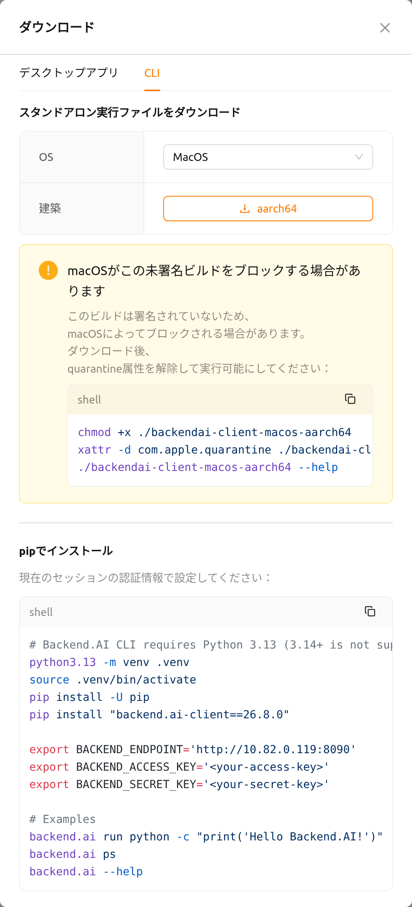Click the chmod +x command line
Image resolution: width=412 pixels, height=907 pixels.
pos(215,432)
